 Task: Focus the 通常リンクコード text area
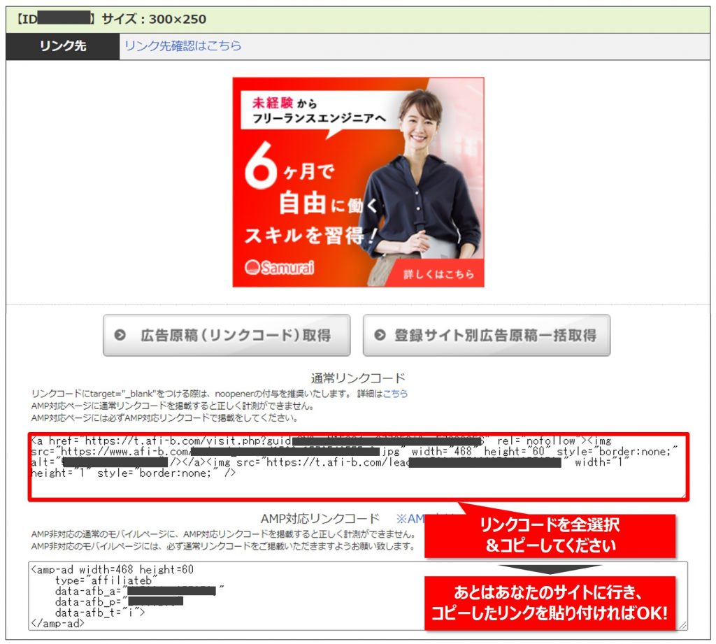[357, 482]
